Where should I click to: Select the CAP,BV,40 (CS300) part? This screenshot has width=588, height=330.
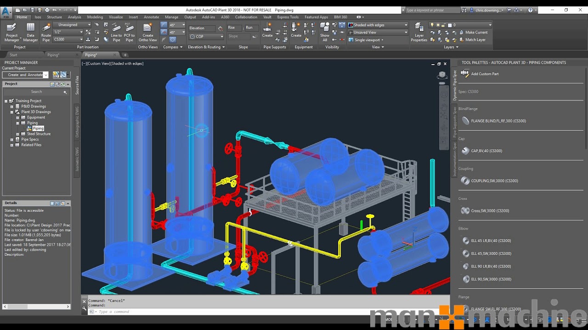[482, 151]
